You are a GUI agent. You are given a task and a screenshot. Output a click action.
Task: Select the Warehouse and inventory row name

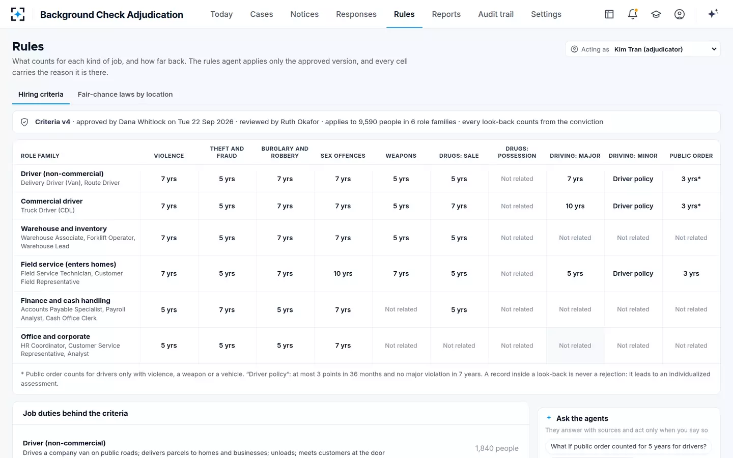(x=64, y=228)
